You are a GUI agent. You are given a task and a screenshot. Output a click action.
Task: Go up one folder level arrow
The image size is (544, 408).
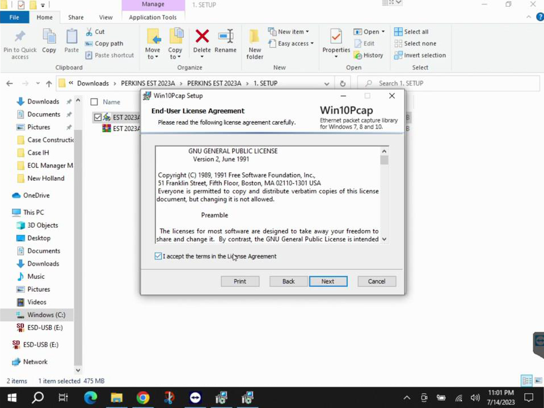[x=49, y=83]
